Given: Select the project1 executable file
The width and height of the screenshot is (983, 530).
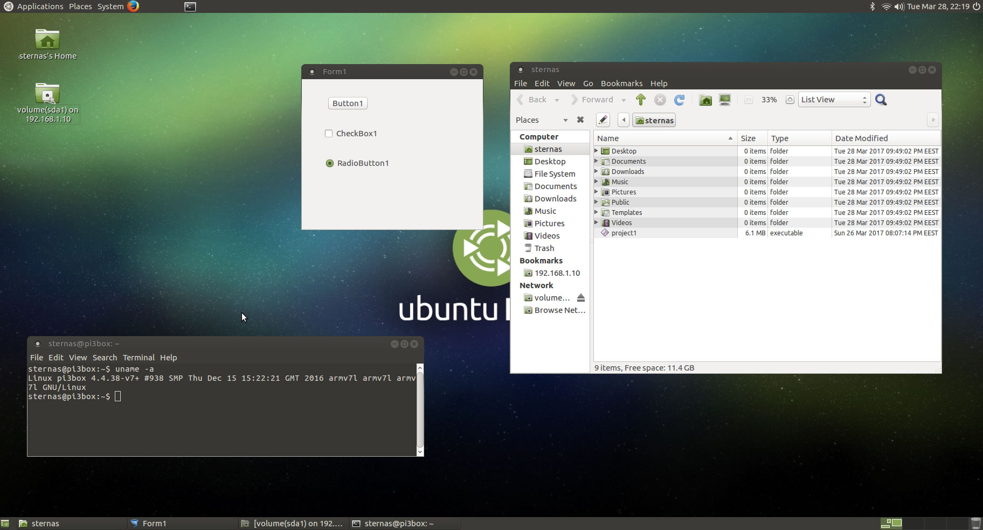Looking at the screenshot, I should (x=624, y=233).
